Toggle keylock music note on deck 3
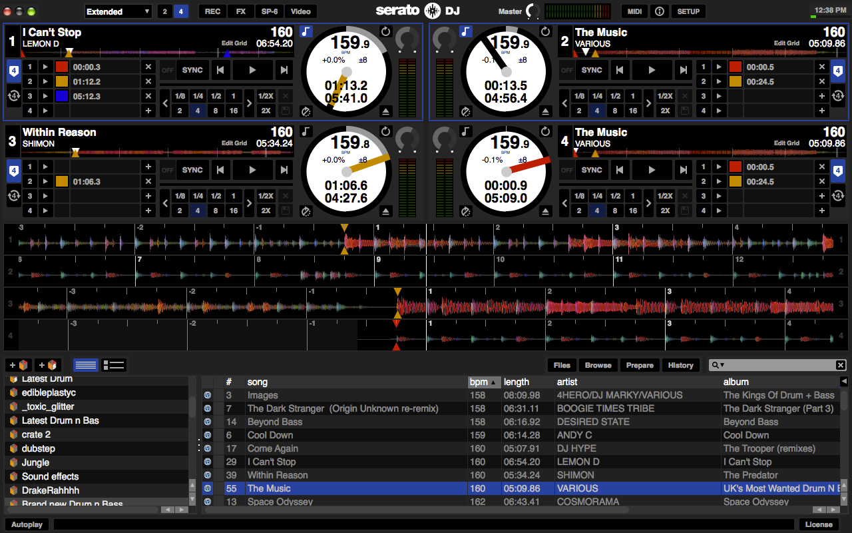Screen dimensions: 852x533 tap(306, 131)
